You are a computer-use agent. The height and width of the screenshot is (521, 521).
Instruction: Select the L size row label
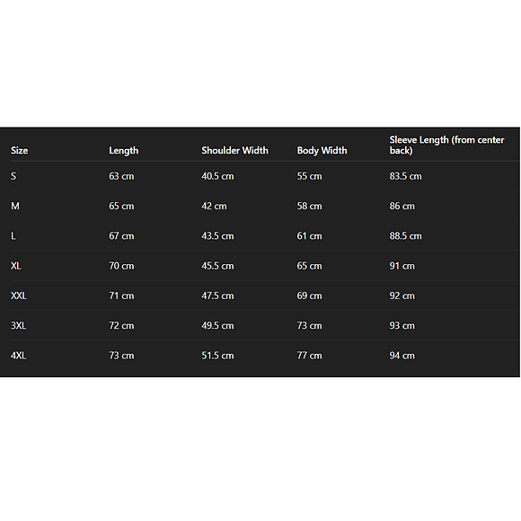click(13, 236)
